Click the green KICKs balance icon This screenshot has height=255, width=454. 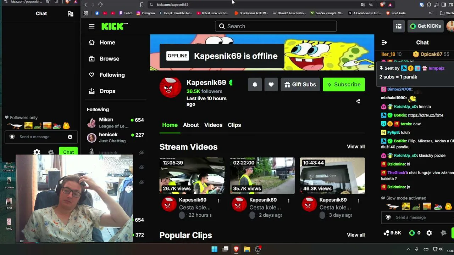coord(412,233)
